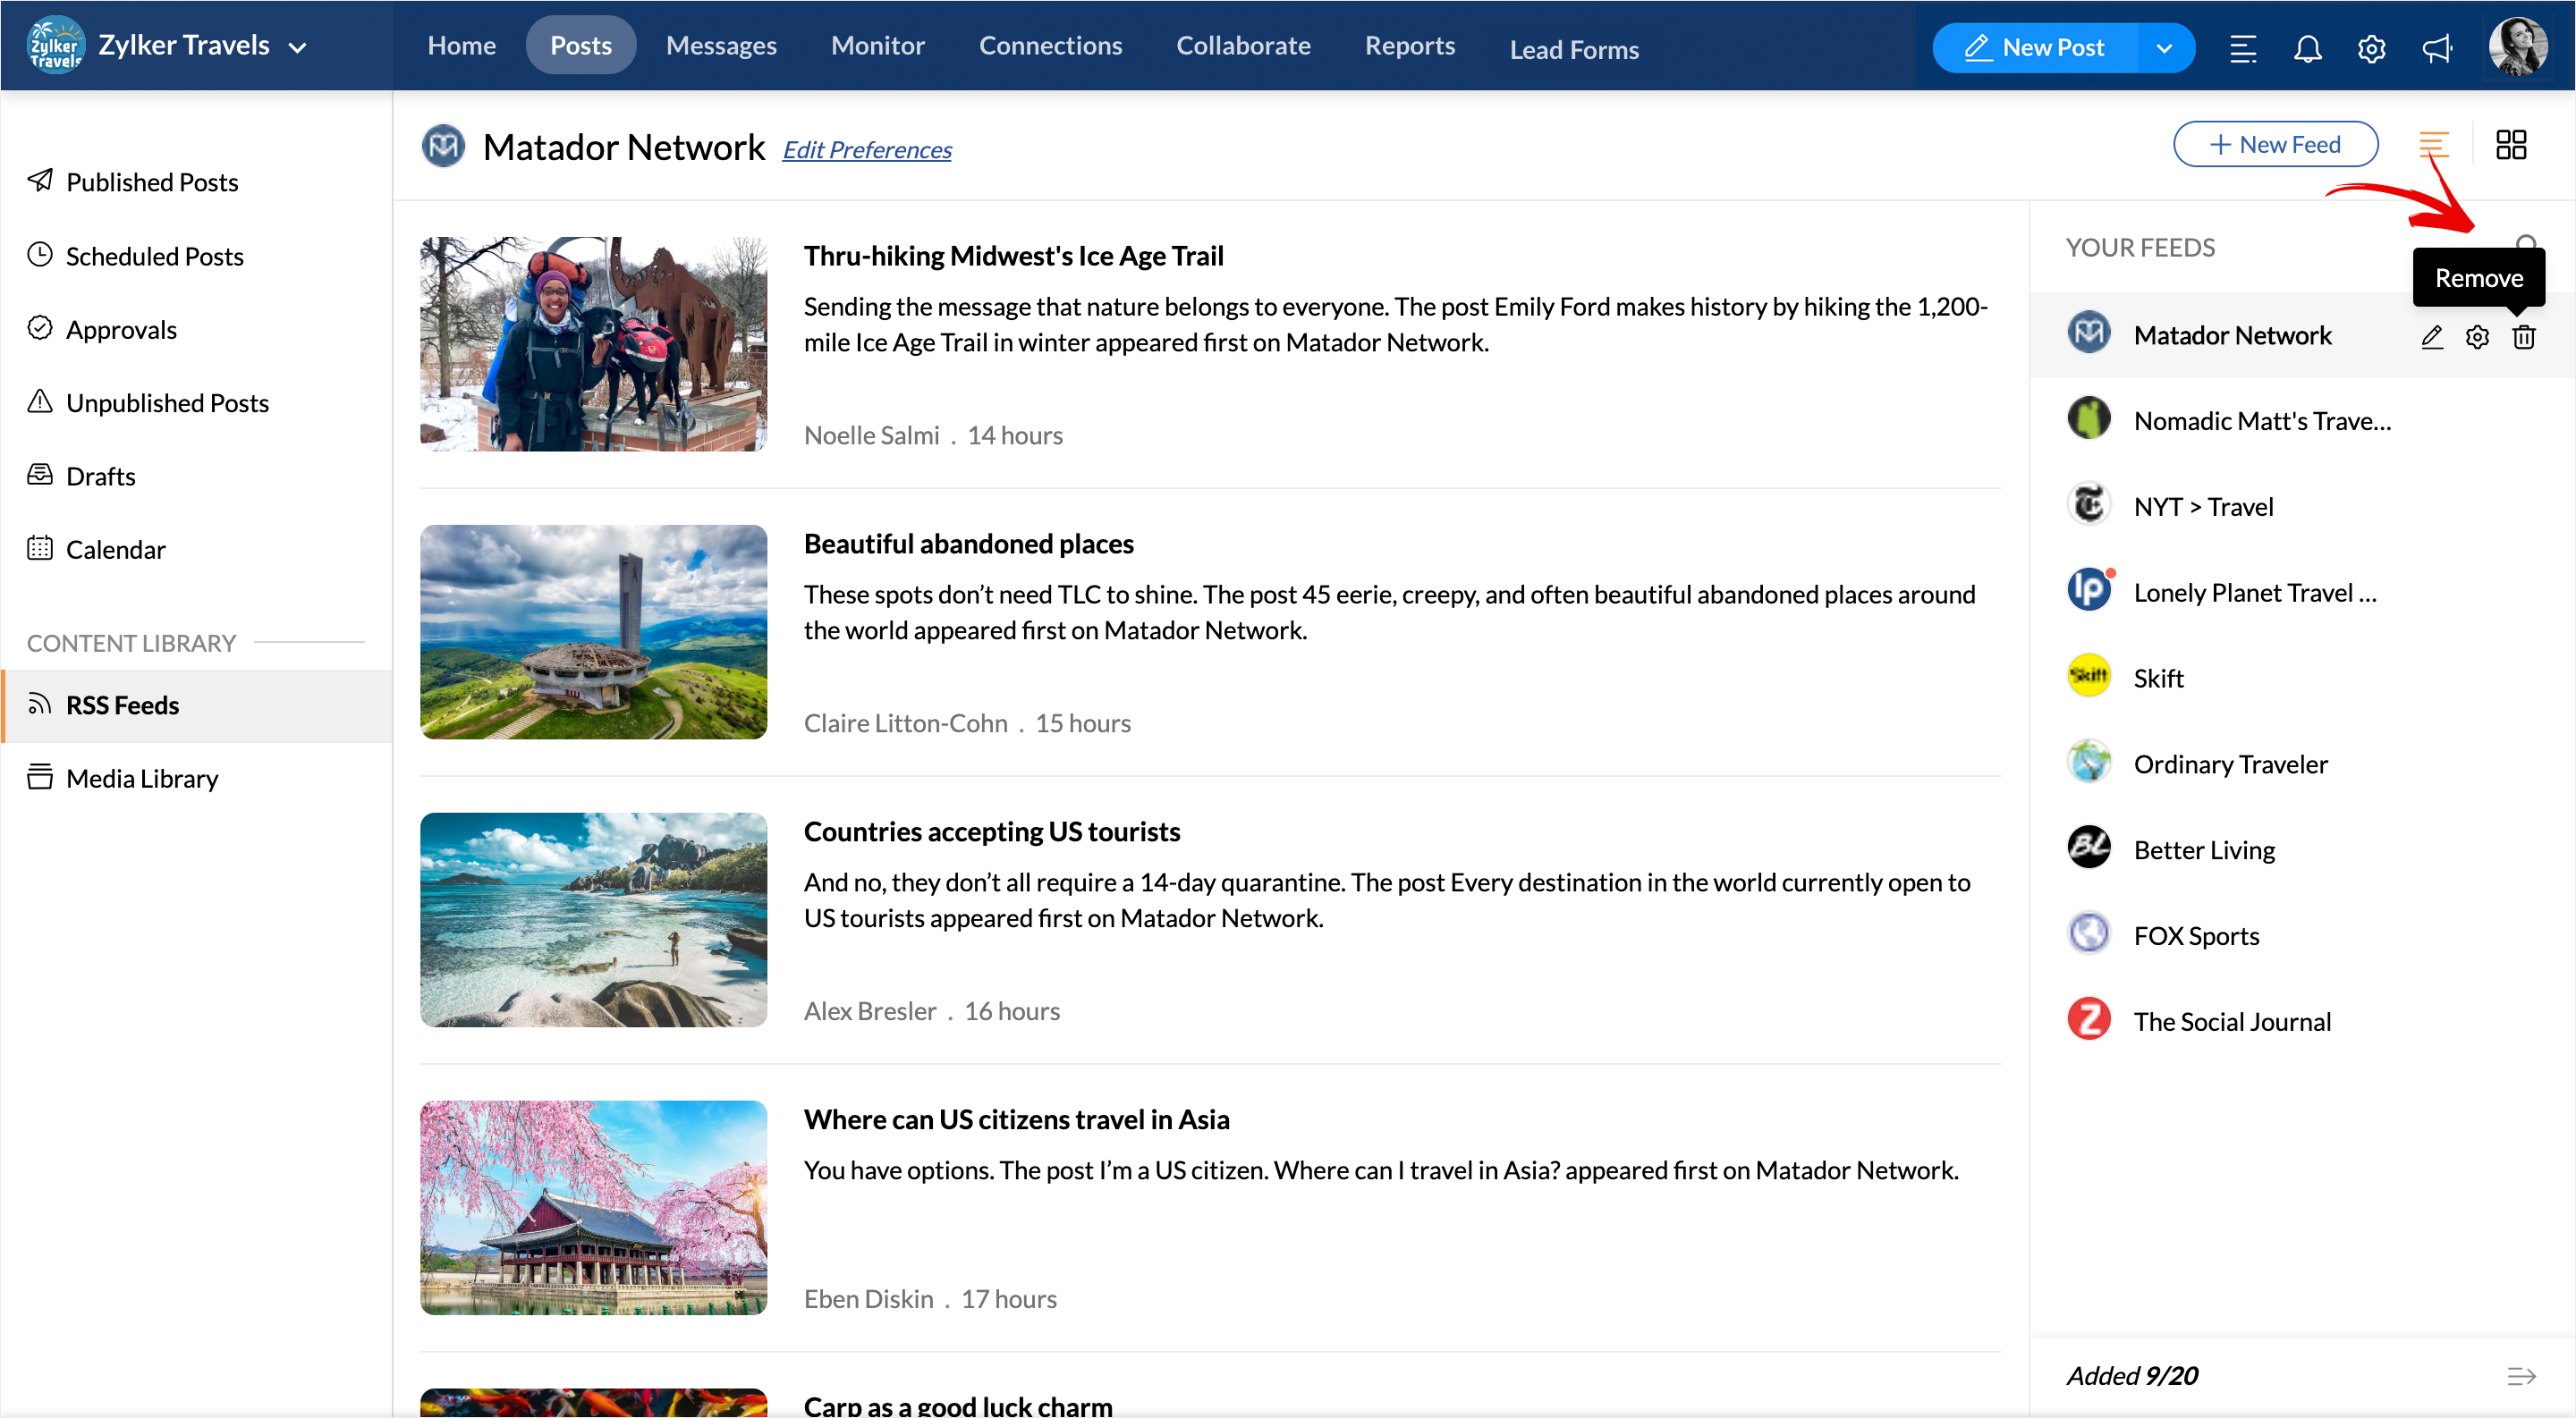Screen dimensions: 2576x1418
Task: Open Media Library in sidebar
Action: (196, 779)
